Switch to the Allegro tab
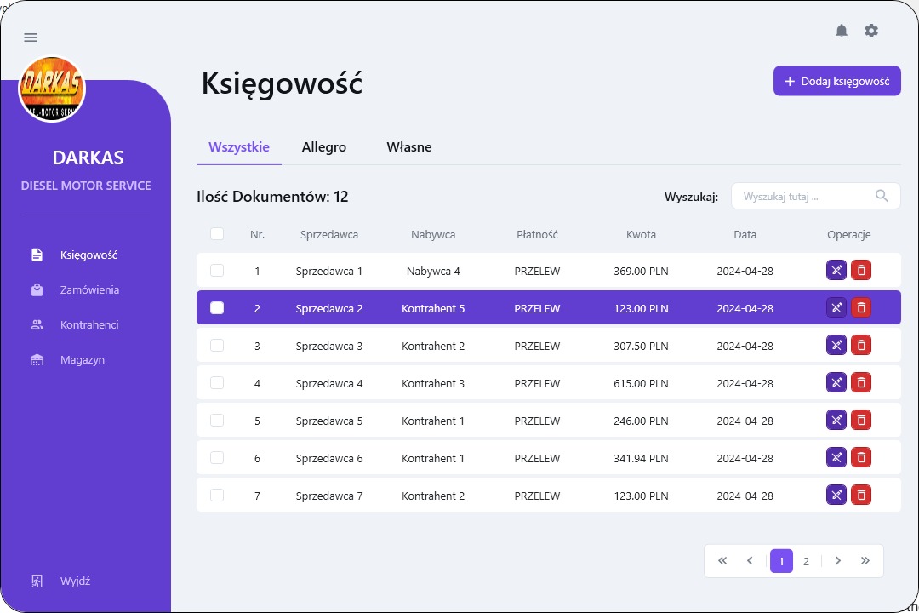The height and width of the screenshot is (613, 919). [323, 146]
